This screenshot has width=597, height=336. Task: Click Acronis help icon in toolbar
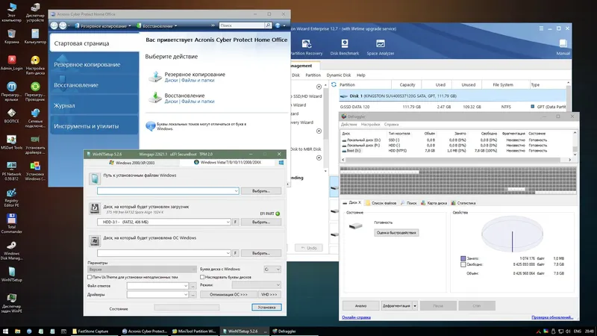[278, 25]
